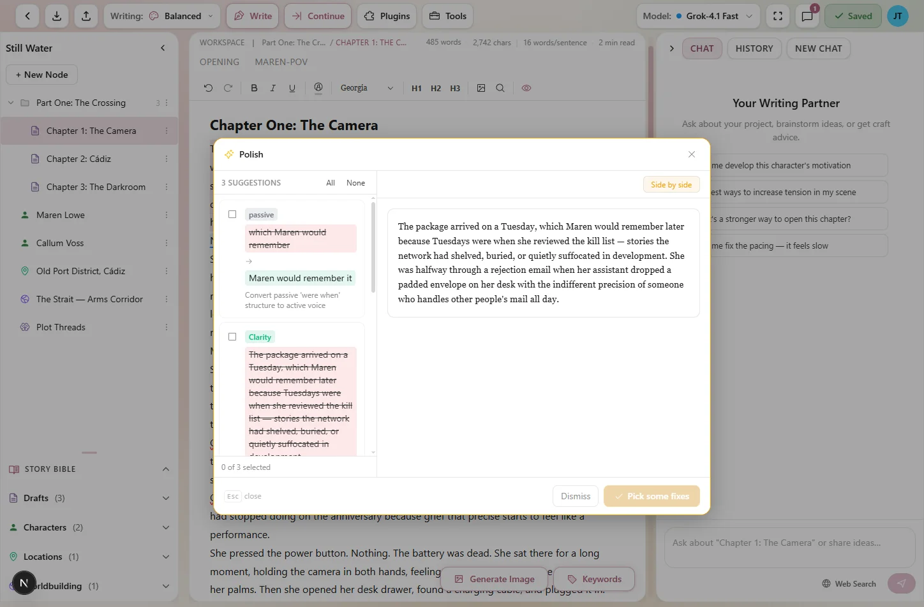The width and height of the screenshot is (924, 607).
Task: Click the insert image toolbar icon
Action: (x=481, y=88)
